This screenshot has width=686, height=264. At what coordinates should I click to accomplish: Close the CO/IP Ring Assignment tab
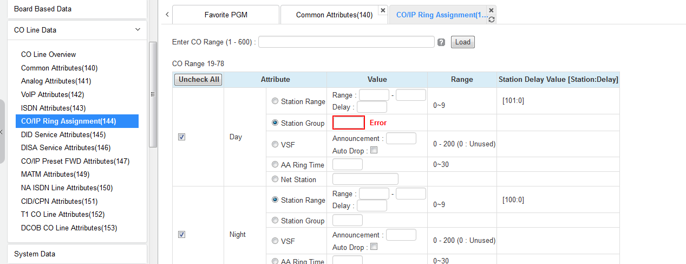coord(491,10)
